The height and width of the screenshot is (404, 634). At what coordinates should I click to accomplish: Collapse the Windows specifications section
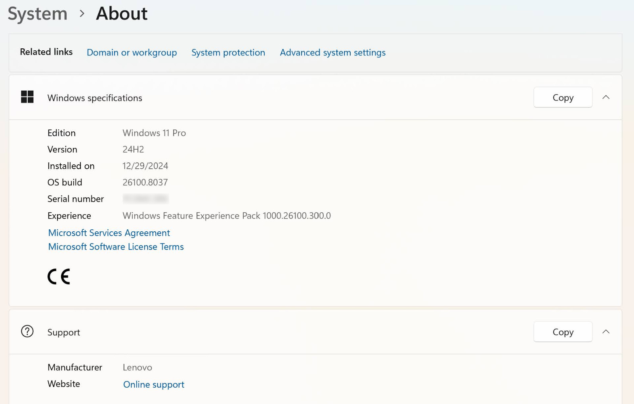tap(606, 97)
